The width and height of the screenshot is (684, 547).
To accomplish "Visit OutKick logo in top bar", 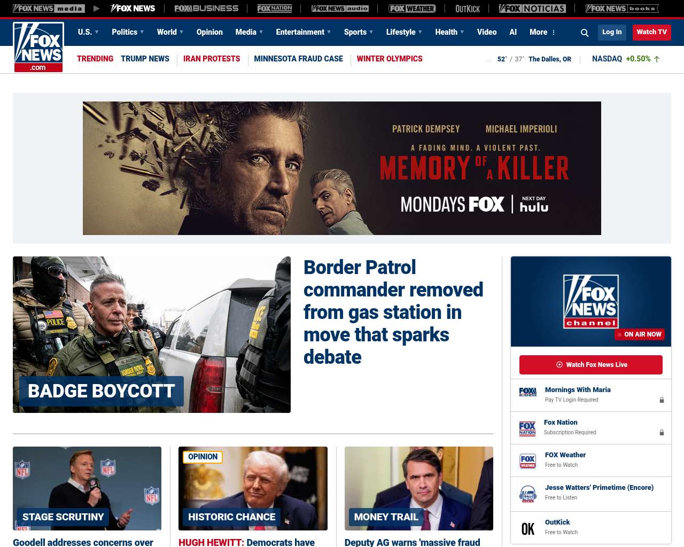I will tap(468, 9).
